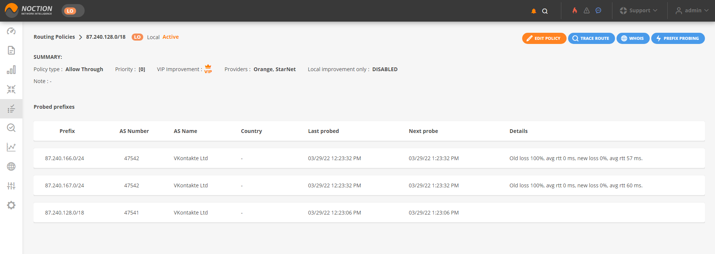Viewport: 715px width, 254px height.
Task: Click AS number 47541
Action: [x=132, y=213]
